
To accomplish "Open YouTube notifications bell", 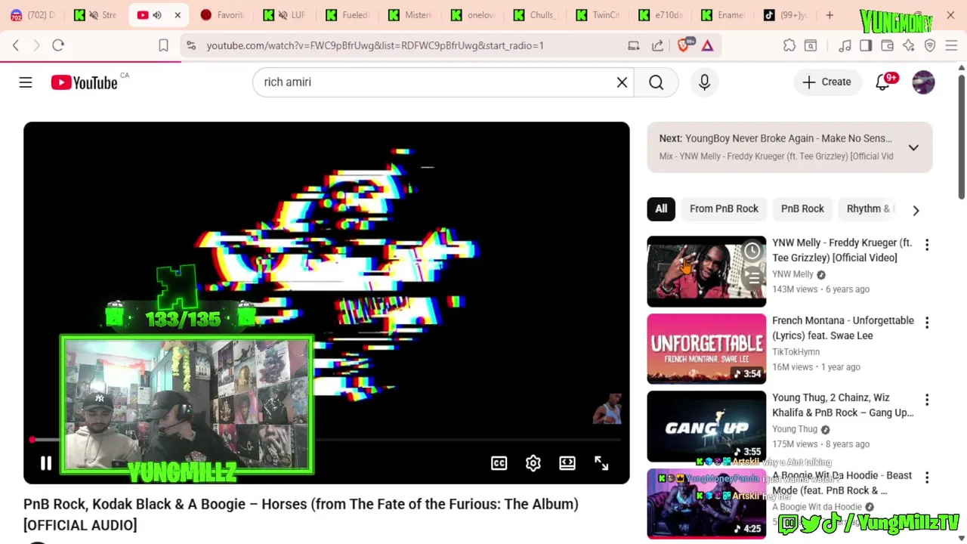I will point(882,82).
